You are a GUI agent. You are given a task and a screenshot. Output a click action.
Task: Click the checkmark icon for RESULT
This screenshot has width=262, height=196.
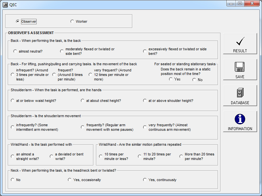coord(240,41)
